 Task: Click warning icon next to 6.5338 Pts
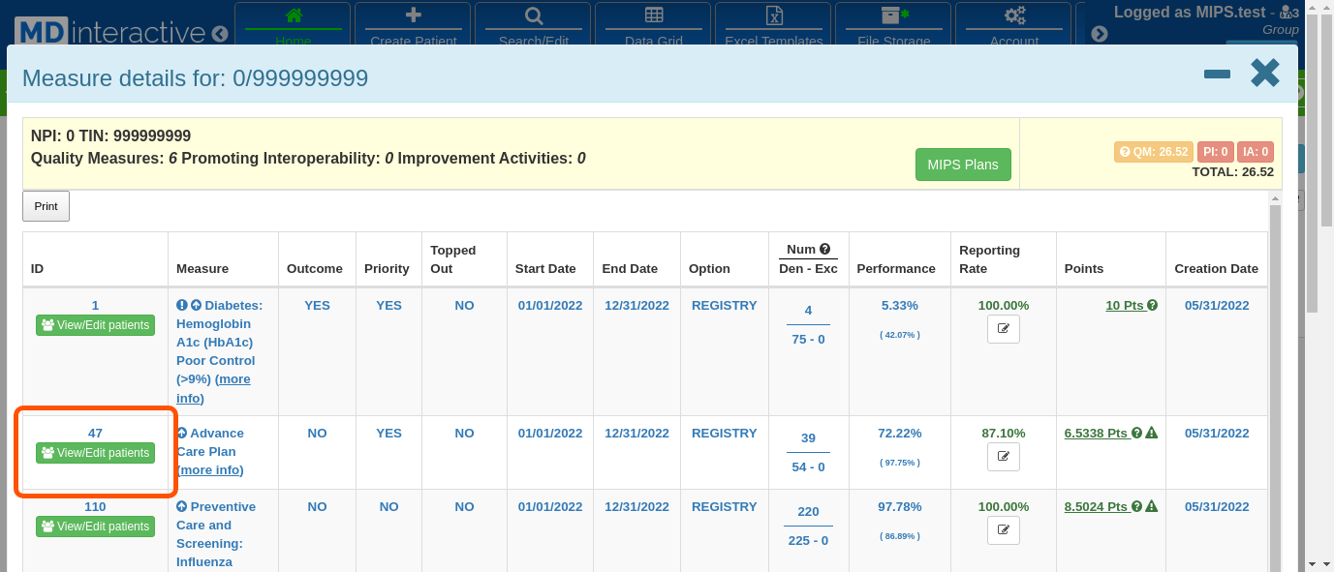(x=1152, y=434)
